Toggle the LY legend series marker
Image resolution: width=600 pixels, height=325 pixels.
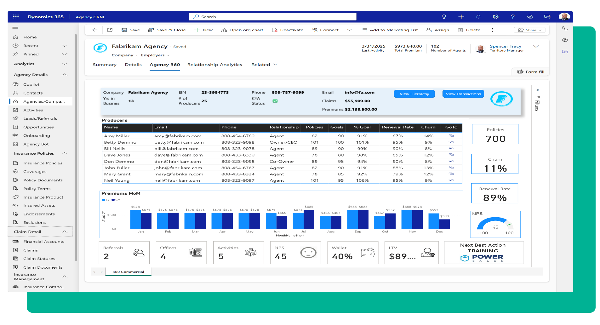coord(103,200)
